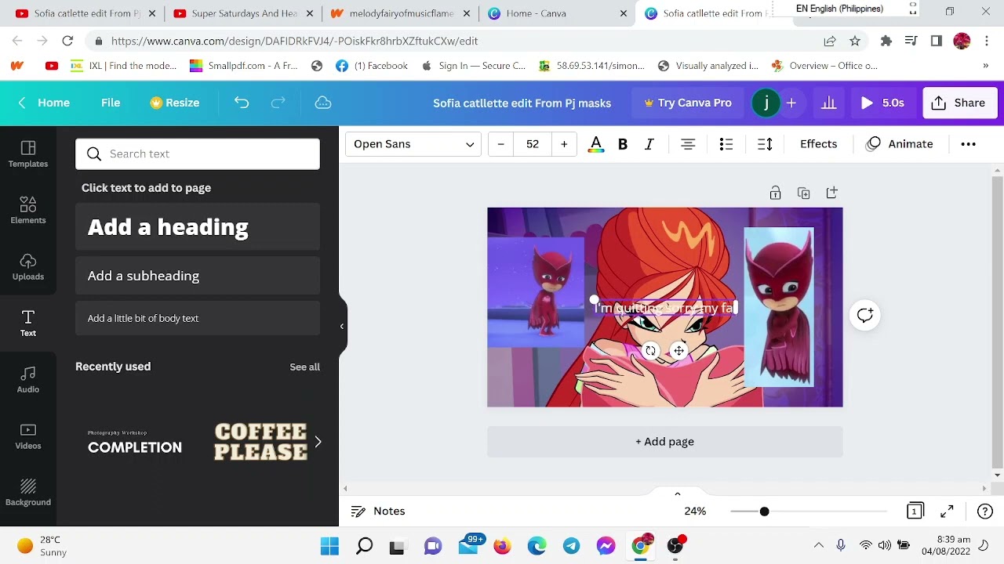Open the File menu
This screenshot has height=564, width=1004.
[x=111, y=103]
